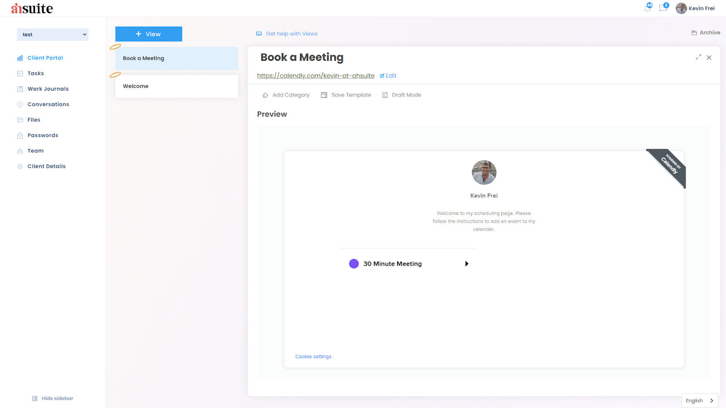Click the Save Template icon
This screenshot has height=408, width=726.
(x=324, y=95)
